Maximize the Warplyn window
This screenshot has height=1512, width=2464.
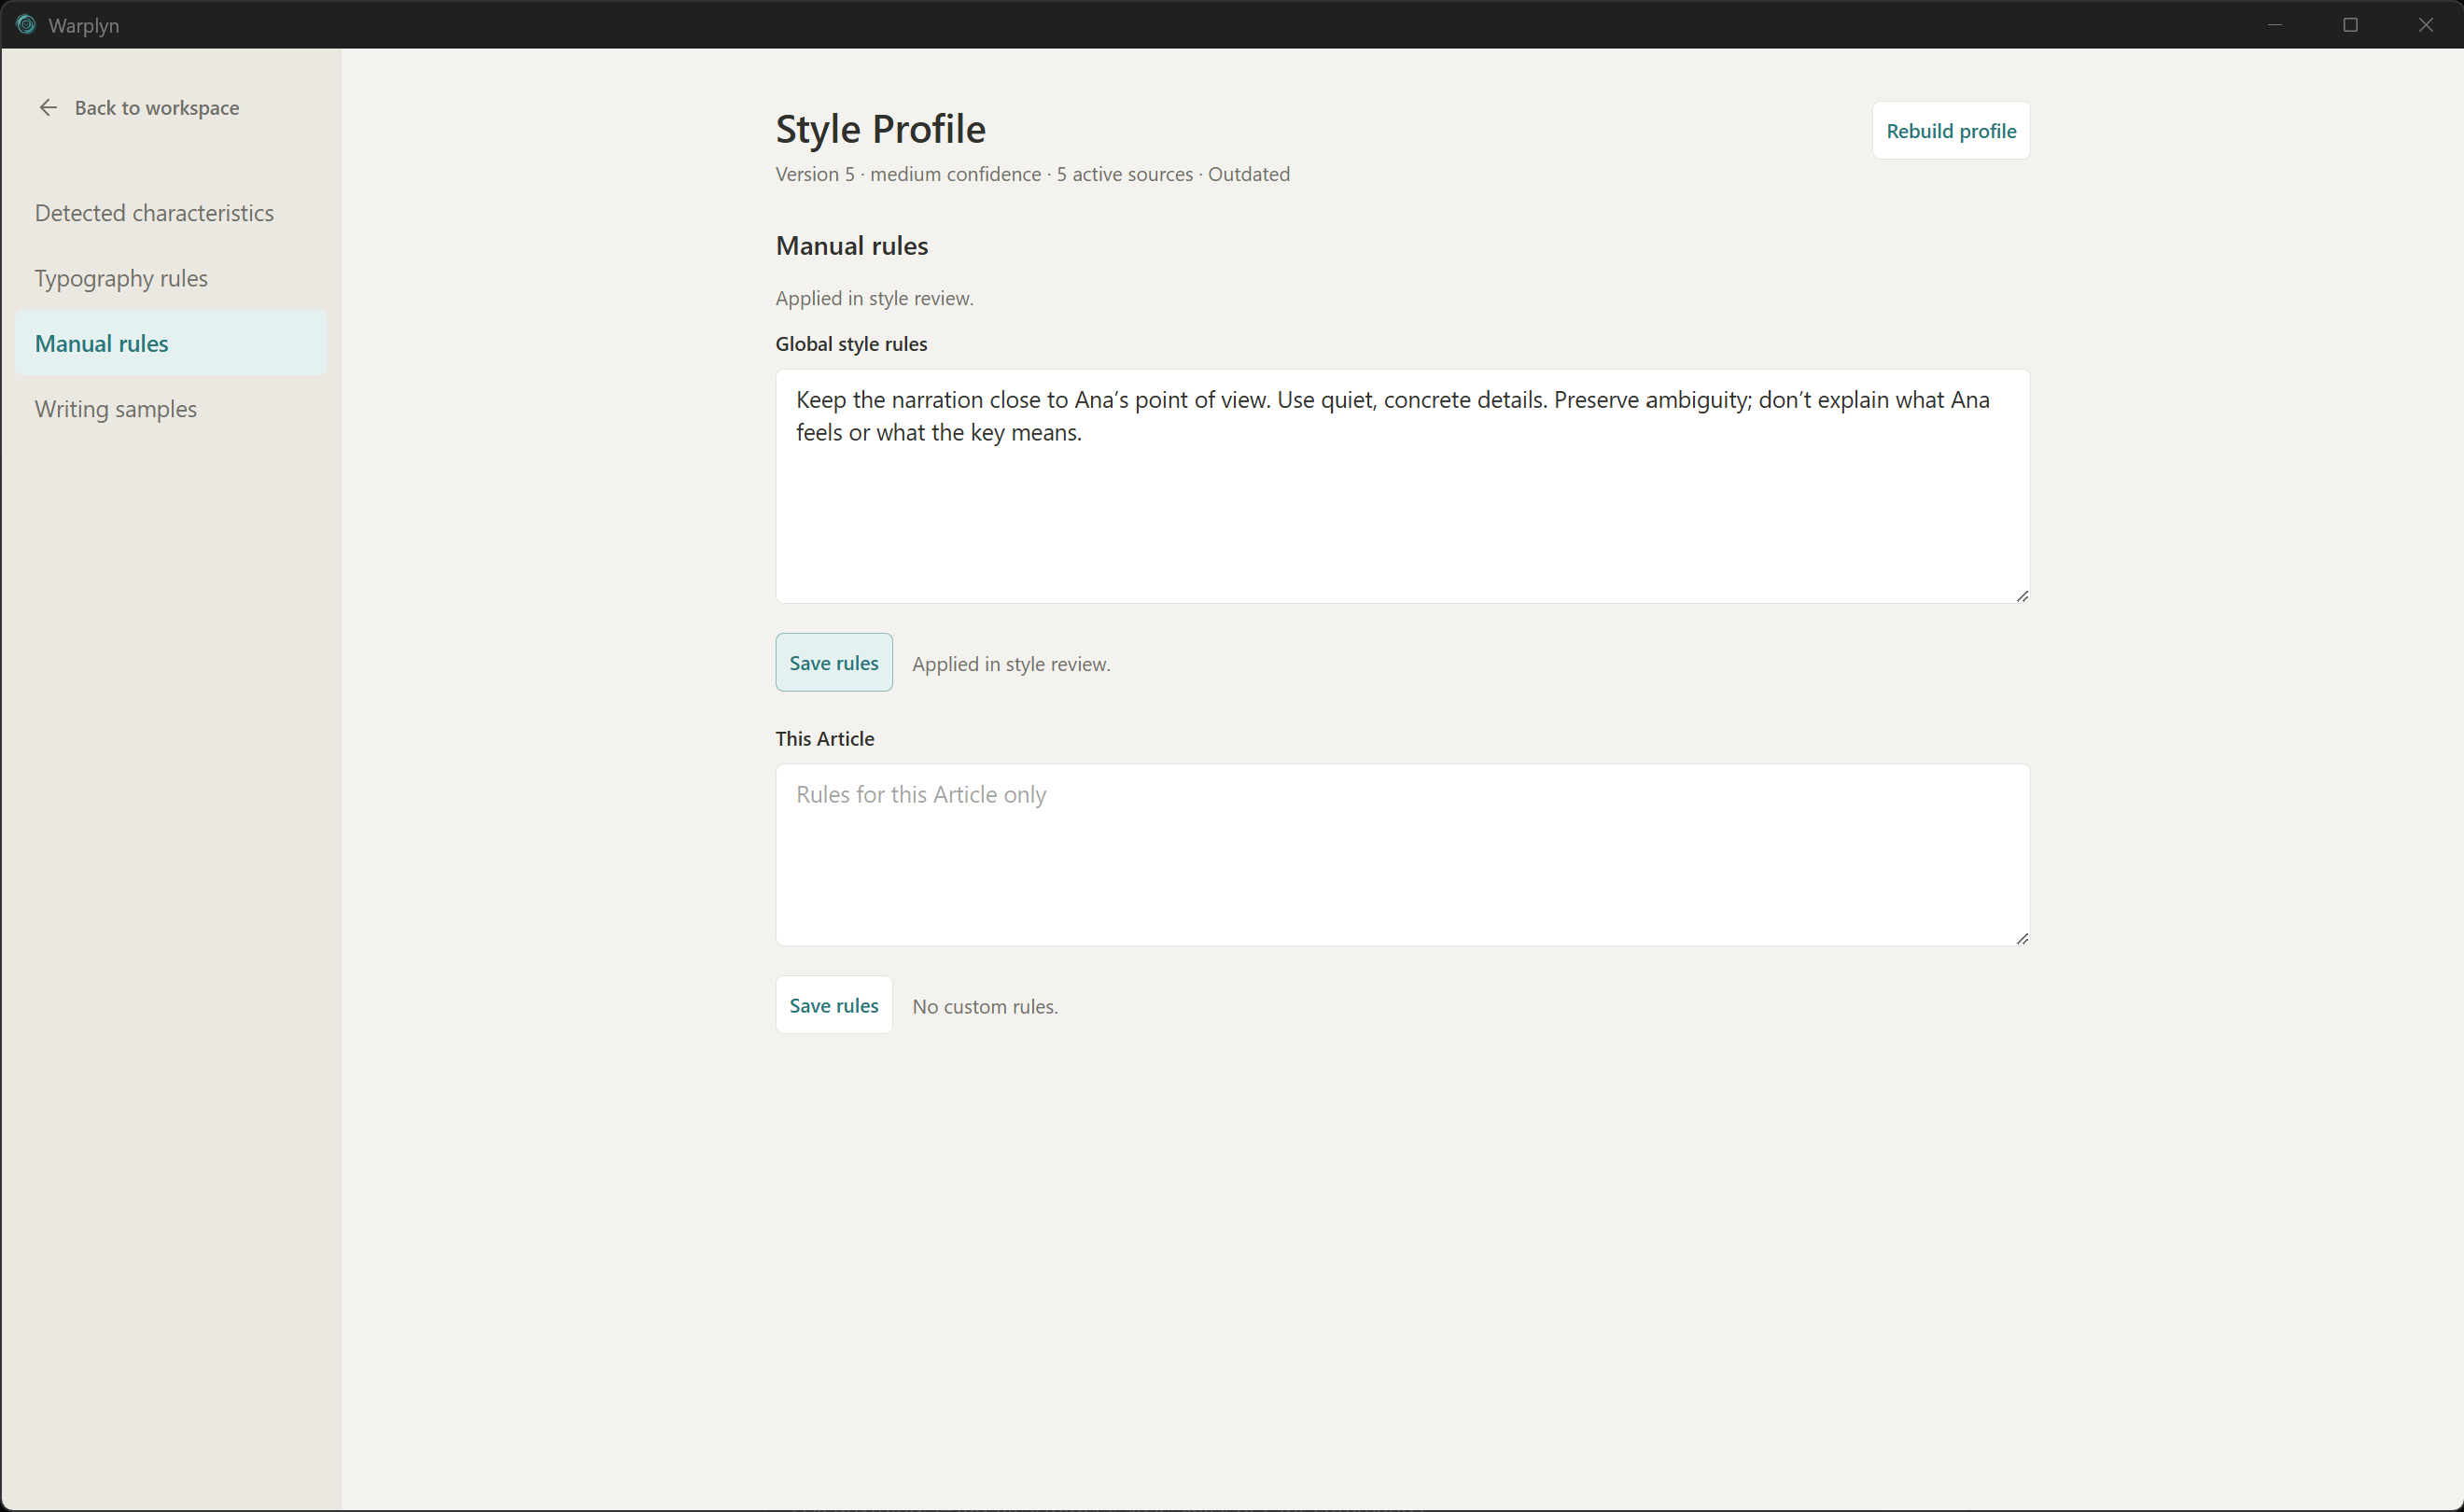(x=2350, y=24)
